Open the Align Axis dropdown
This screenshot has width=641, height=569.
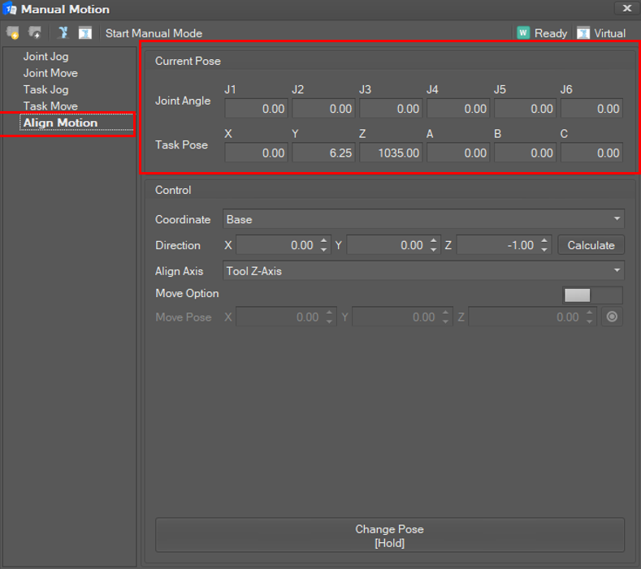click(x=423, y=271)
